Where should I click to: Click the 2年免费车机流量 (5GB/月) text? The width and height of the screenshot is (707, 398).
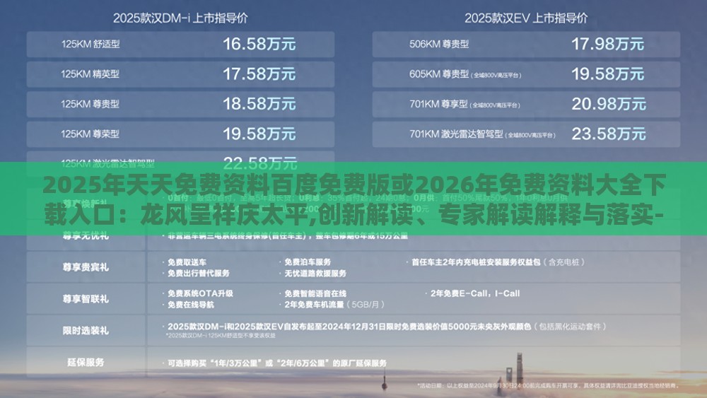334,305
